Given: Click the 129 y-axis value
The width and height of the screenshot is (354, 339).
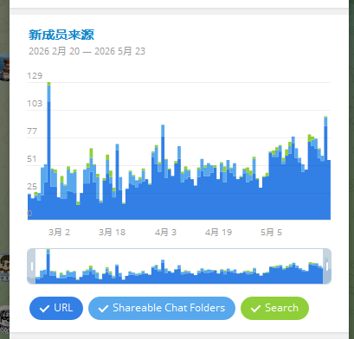Looking at the screenshot, I should coord(35,76).
